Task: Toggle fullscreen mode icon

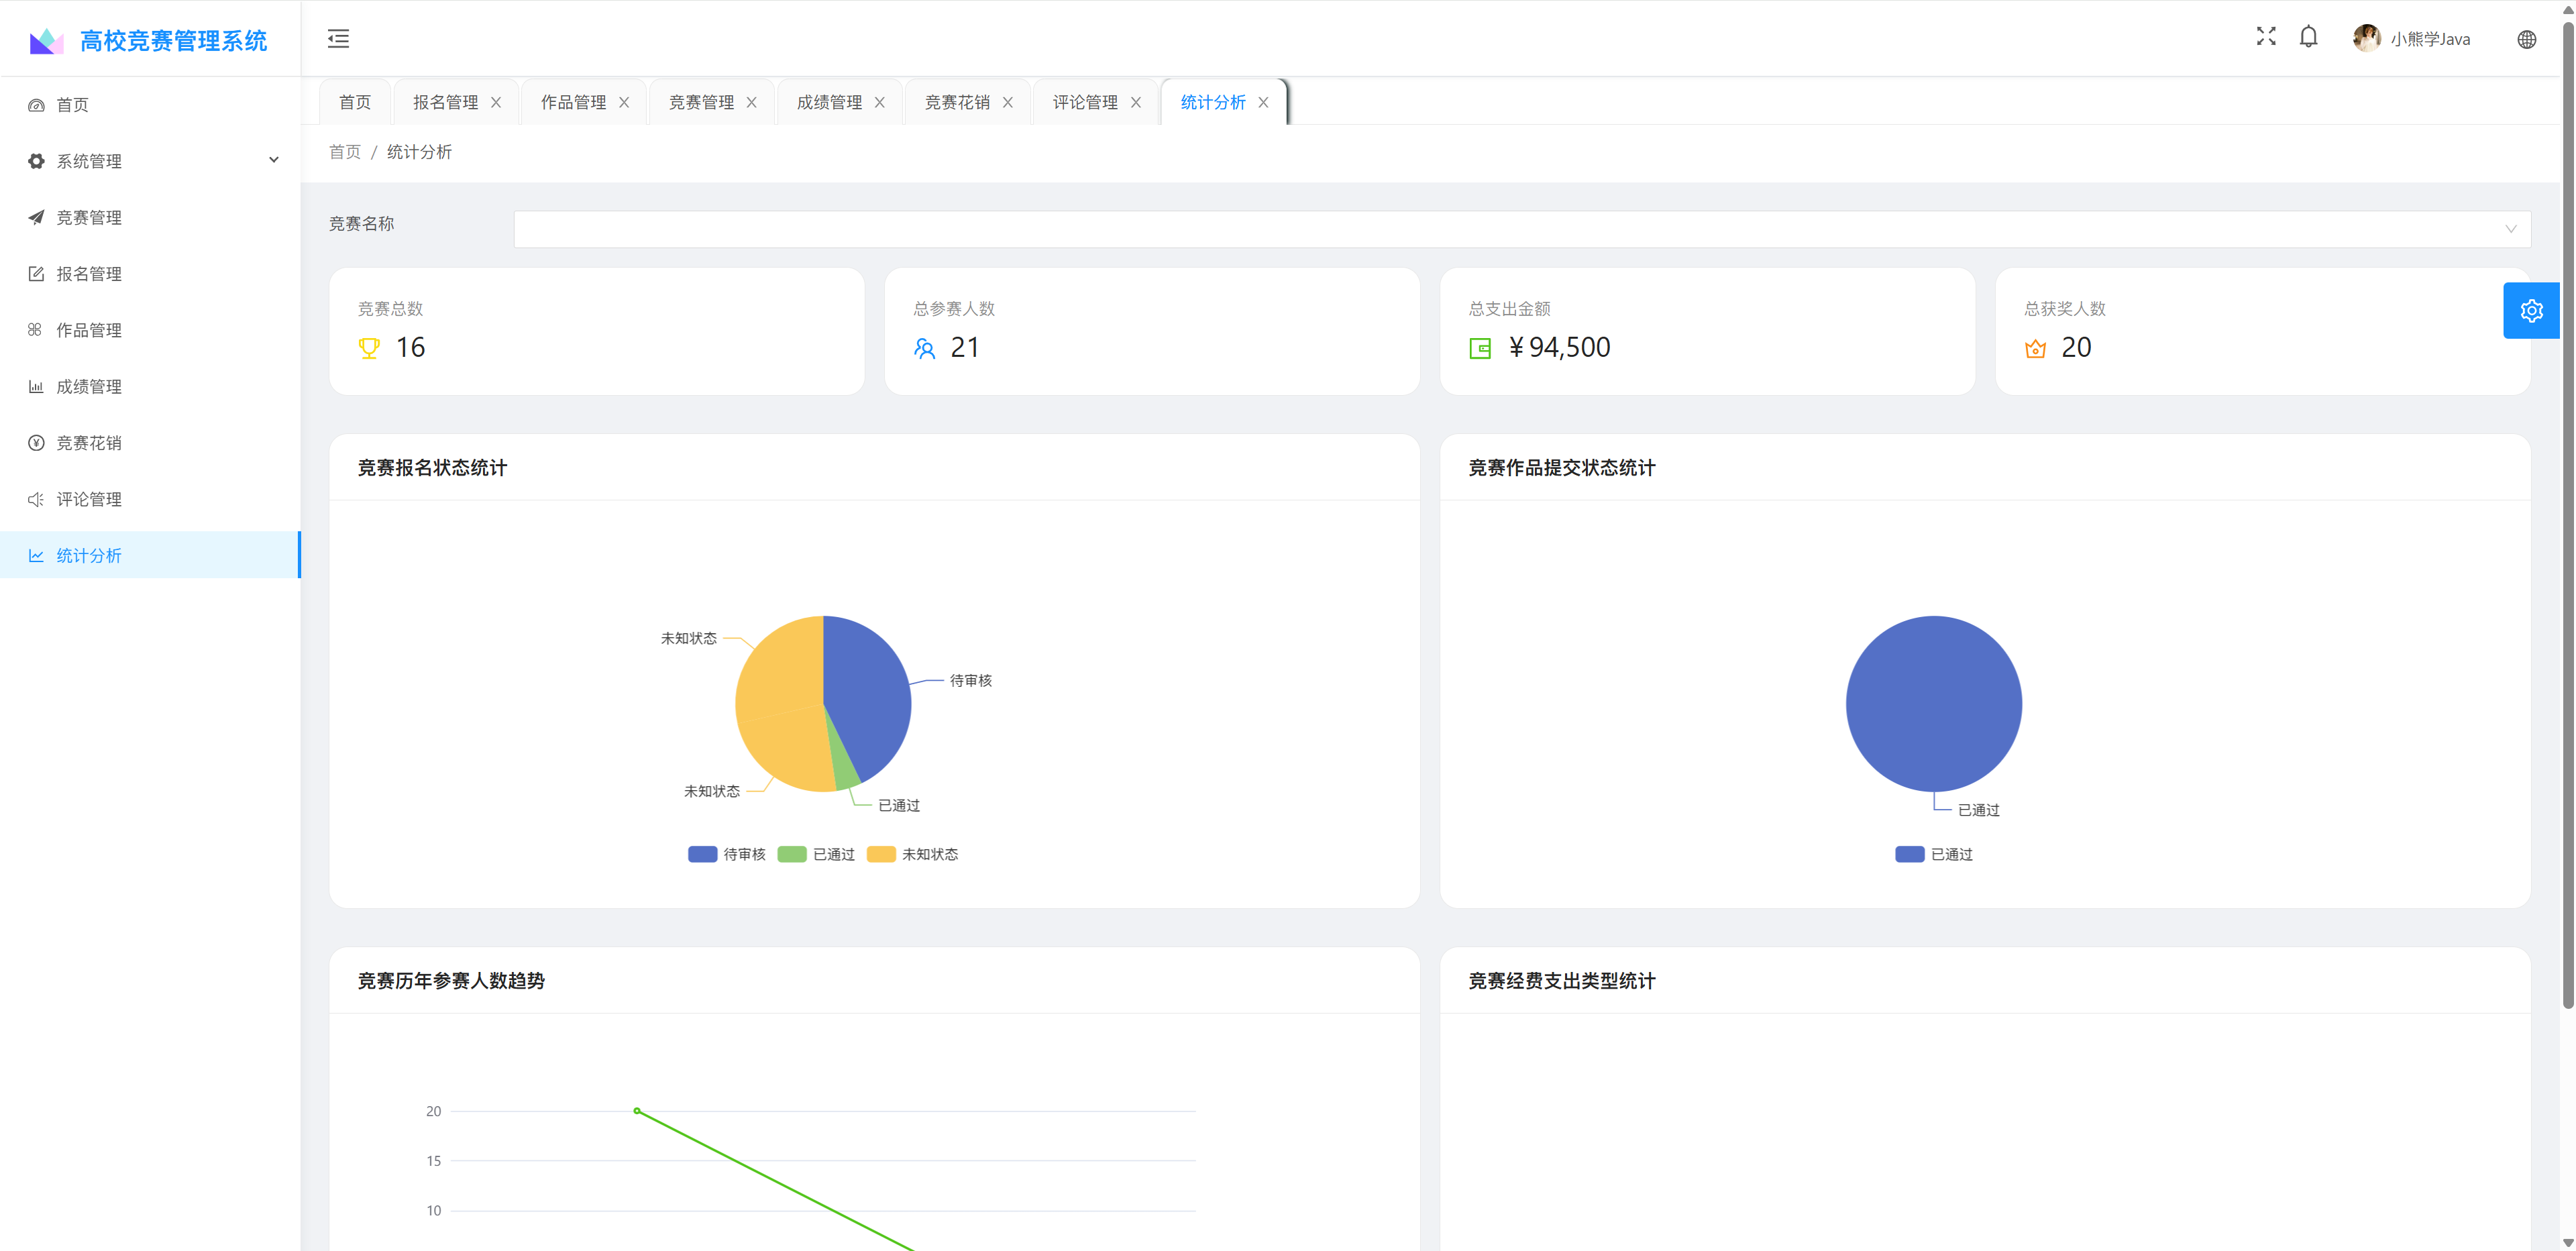Action: click(x=2266, y=37)
